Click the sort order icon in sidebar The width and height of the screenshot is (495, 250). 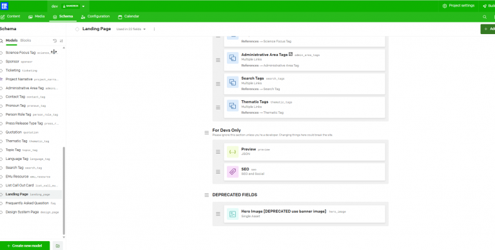click(61, 40)
